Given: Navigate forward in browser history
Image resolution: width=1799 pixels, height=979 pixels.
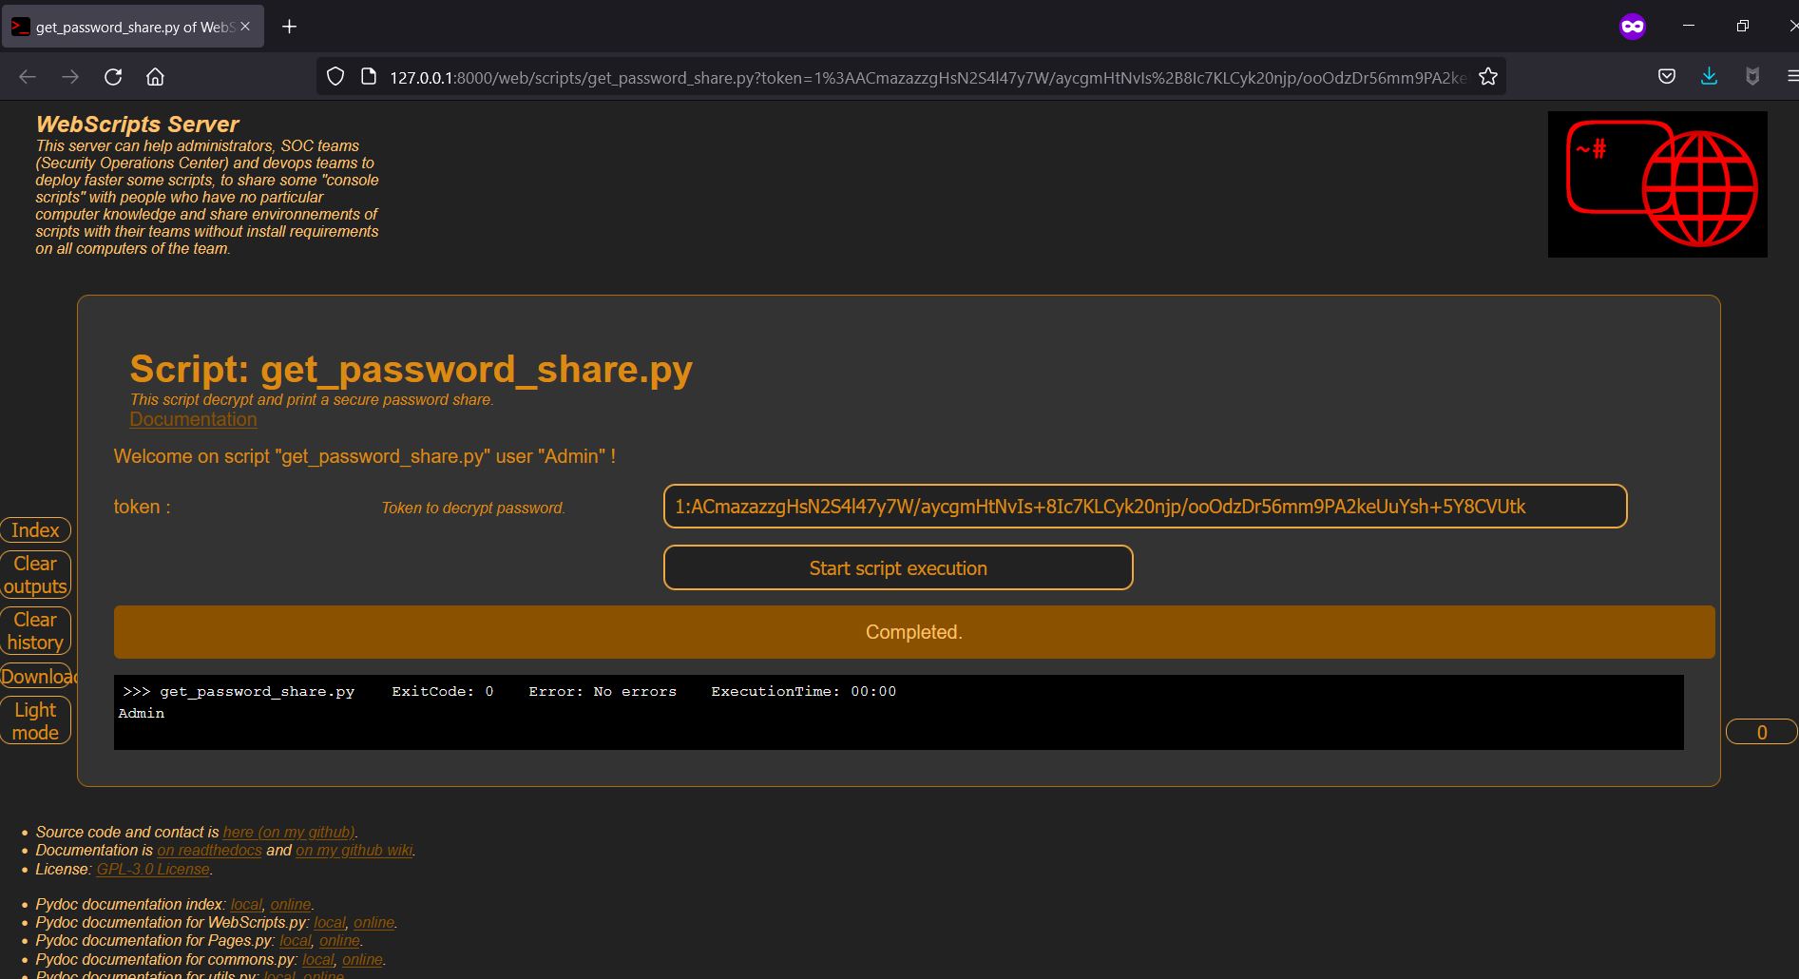Looking at the screenshot, I should coord(70,76).
